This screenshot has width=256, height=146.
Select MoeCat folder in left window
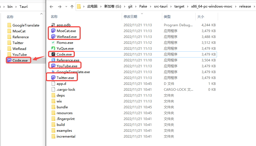pos(16,31)
